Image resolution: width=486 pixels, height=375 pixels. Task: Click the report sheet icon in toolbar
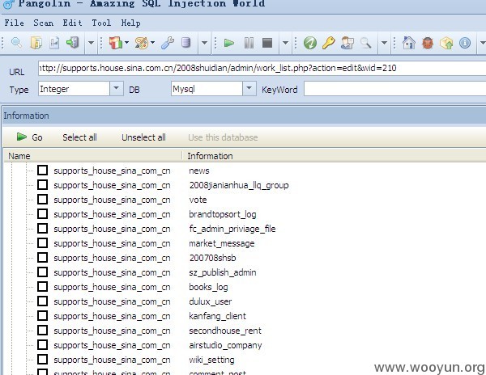click(x=54, y=43)
